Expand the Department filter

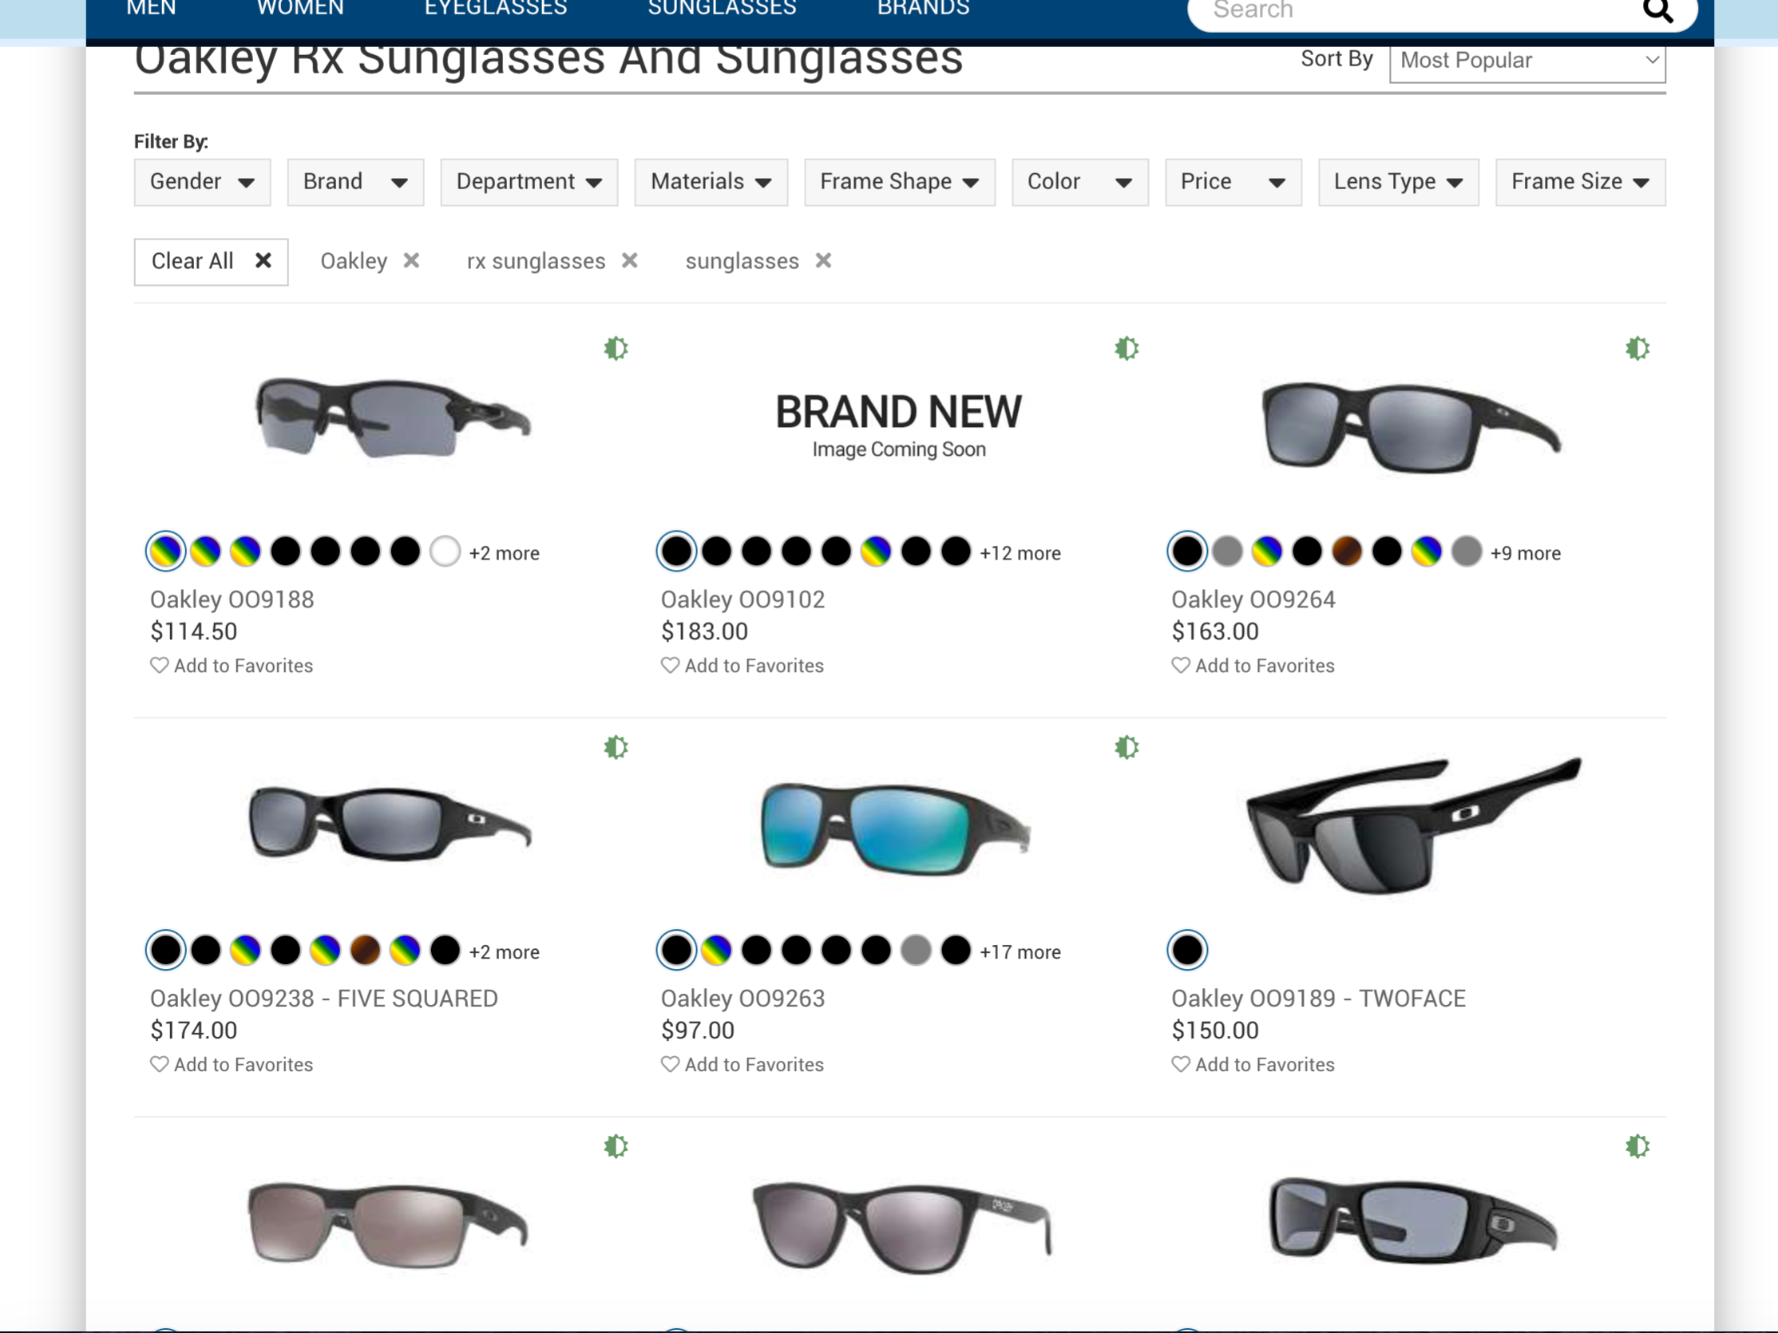pos(529,183)
